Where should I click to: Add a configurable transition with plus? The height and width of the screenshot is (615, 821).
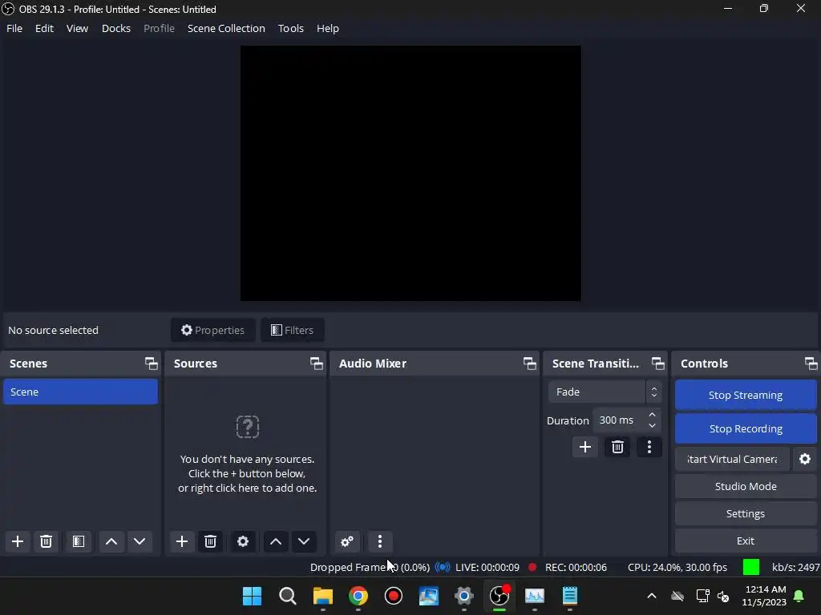pos(584,447)
